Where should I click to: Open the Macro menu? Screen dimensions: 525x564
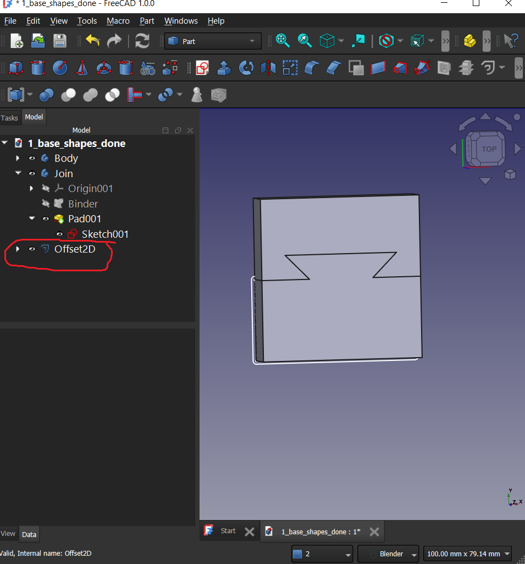pos(118,21)
